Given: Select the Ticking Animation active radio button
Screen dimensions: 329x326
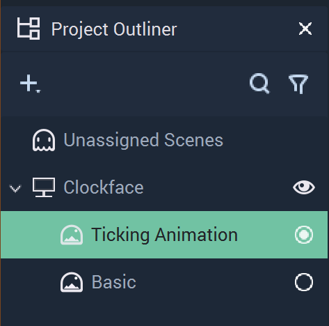Looking at the screenshot, I should tap(304, 235).
